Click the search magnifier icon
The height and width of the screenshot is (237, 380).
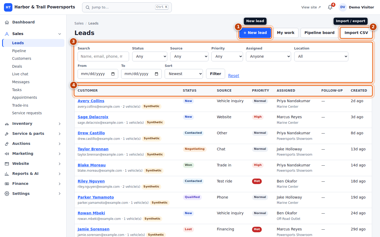pyautogui.click(x=88, y=7)
